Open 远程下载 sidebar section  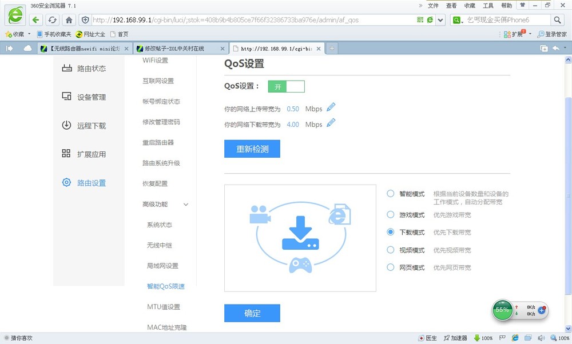pyautogui.click(x=84, y=126)
